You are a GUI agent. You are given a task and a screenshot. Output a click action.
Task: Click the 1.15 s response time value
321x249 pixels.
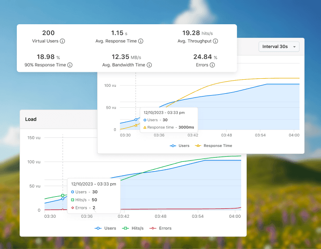tap(119, 33)
